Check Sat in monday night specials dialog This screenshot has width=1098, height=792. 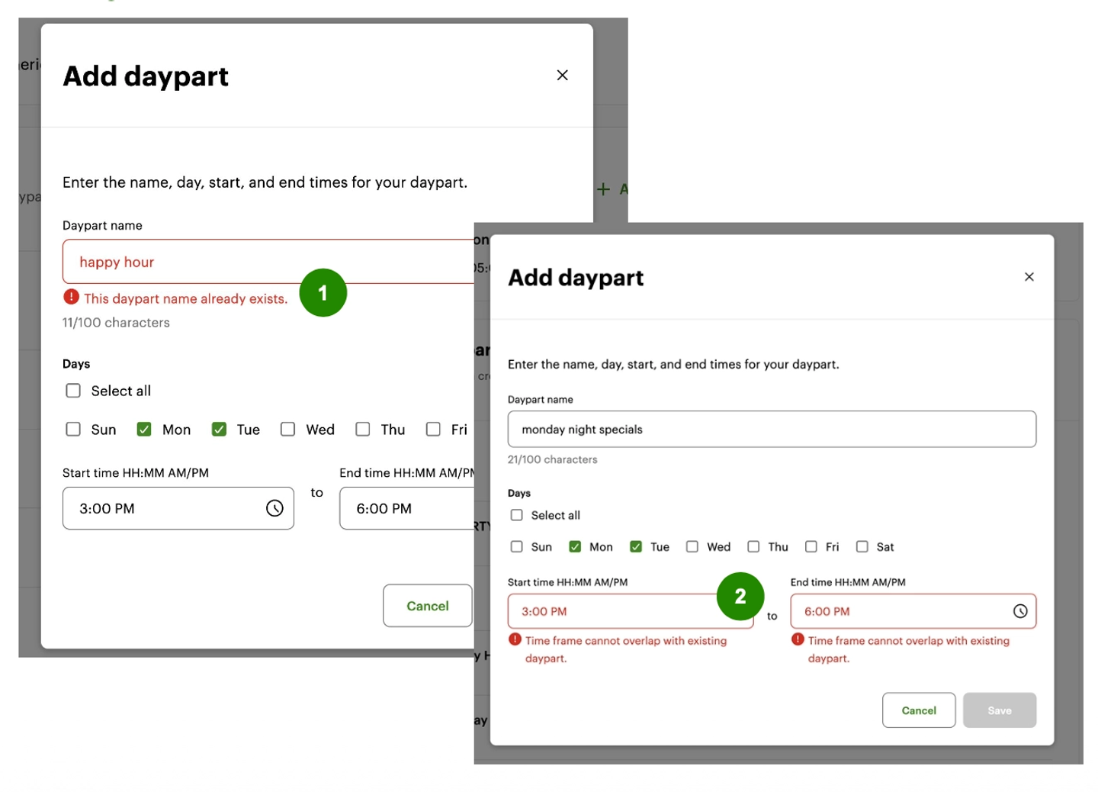coord(862,546)
